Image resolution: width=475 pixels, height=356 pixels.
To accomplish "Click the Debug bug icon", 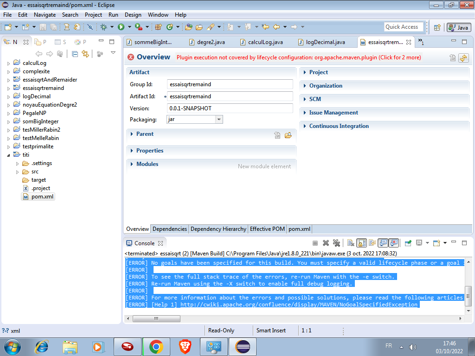I will click(x=103, y=27).
